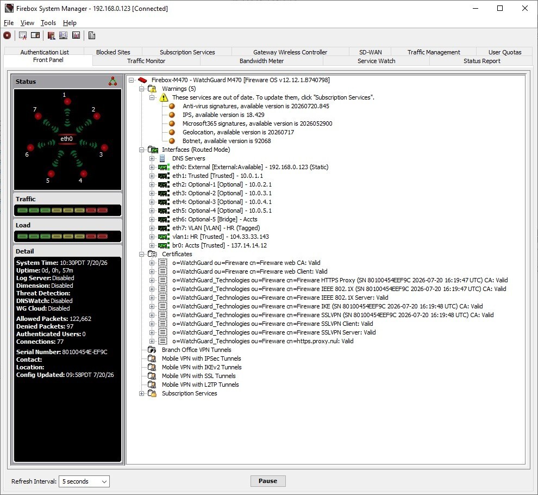Image resolution: width=538 pixels, height=495 pixels.
Task: Click the Warnings folder icon
Action: point(152,89)
